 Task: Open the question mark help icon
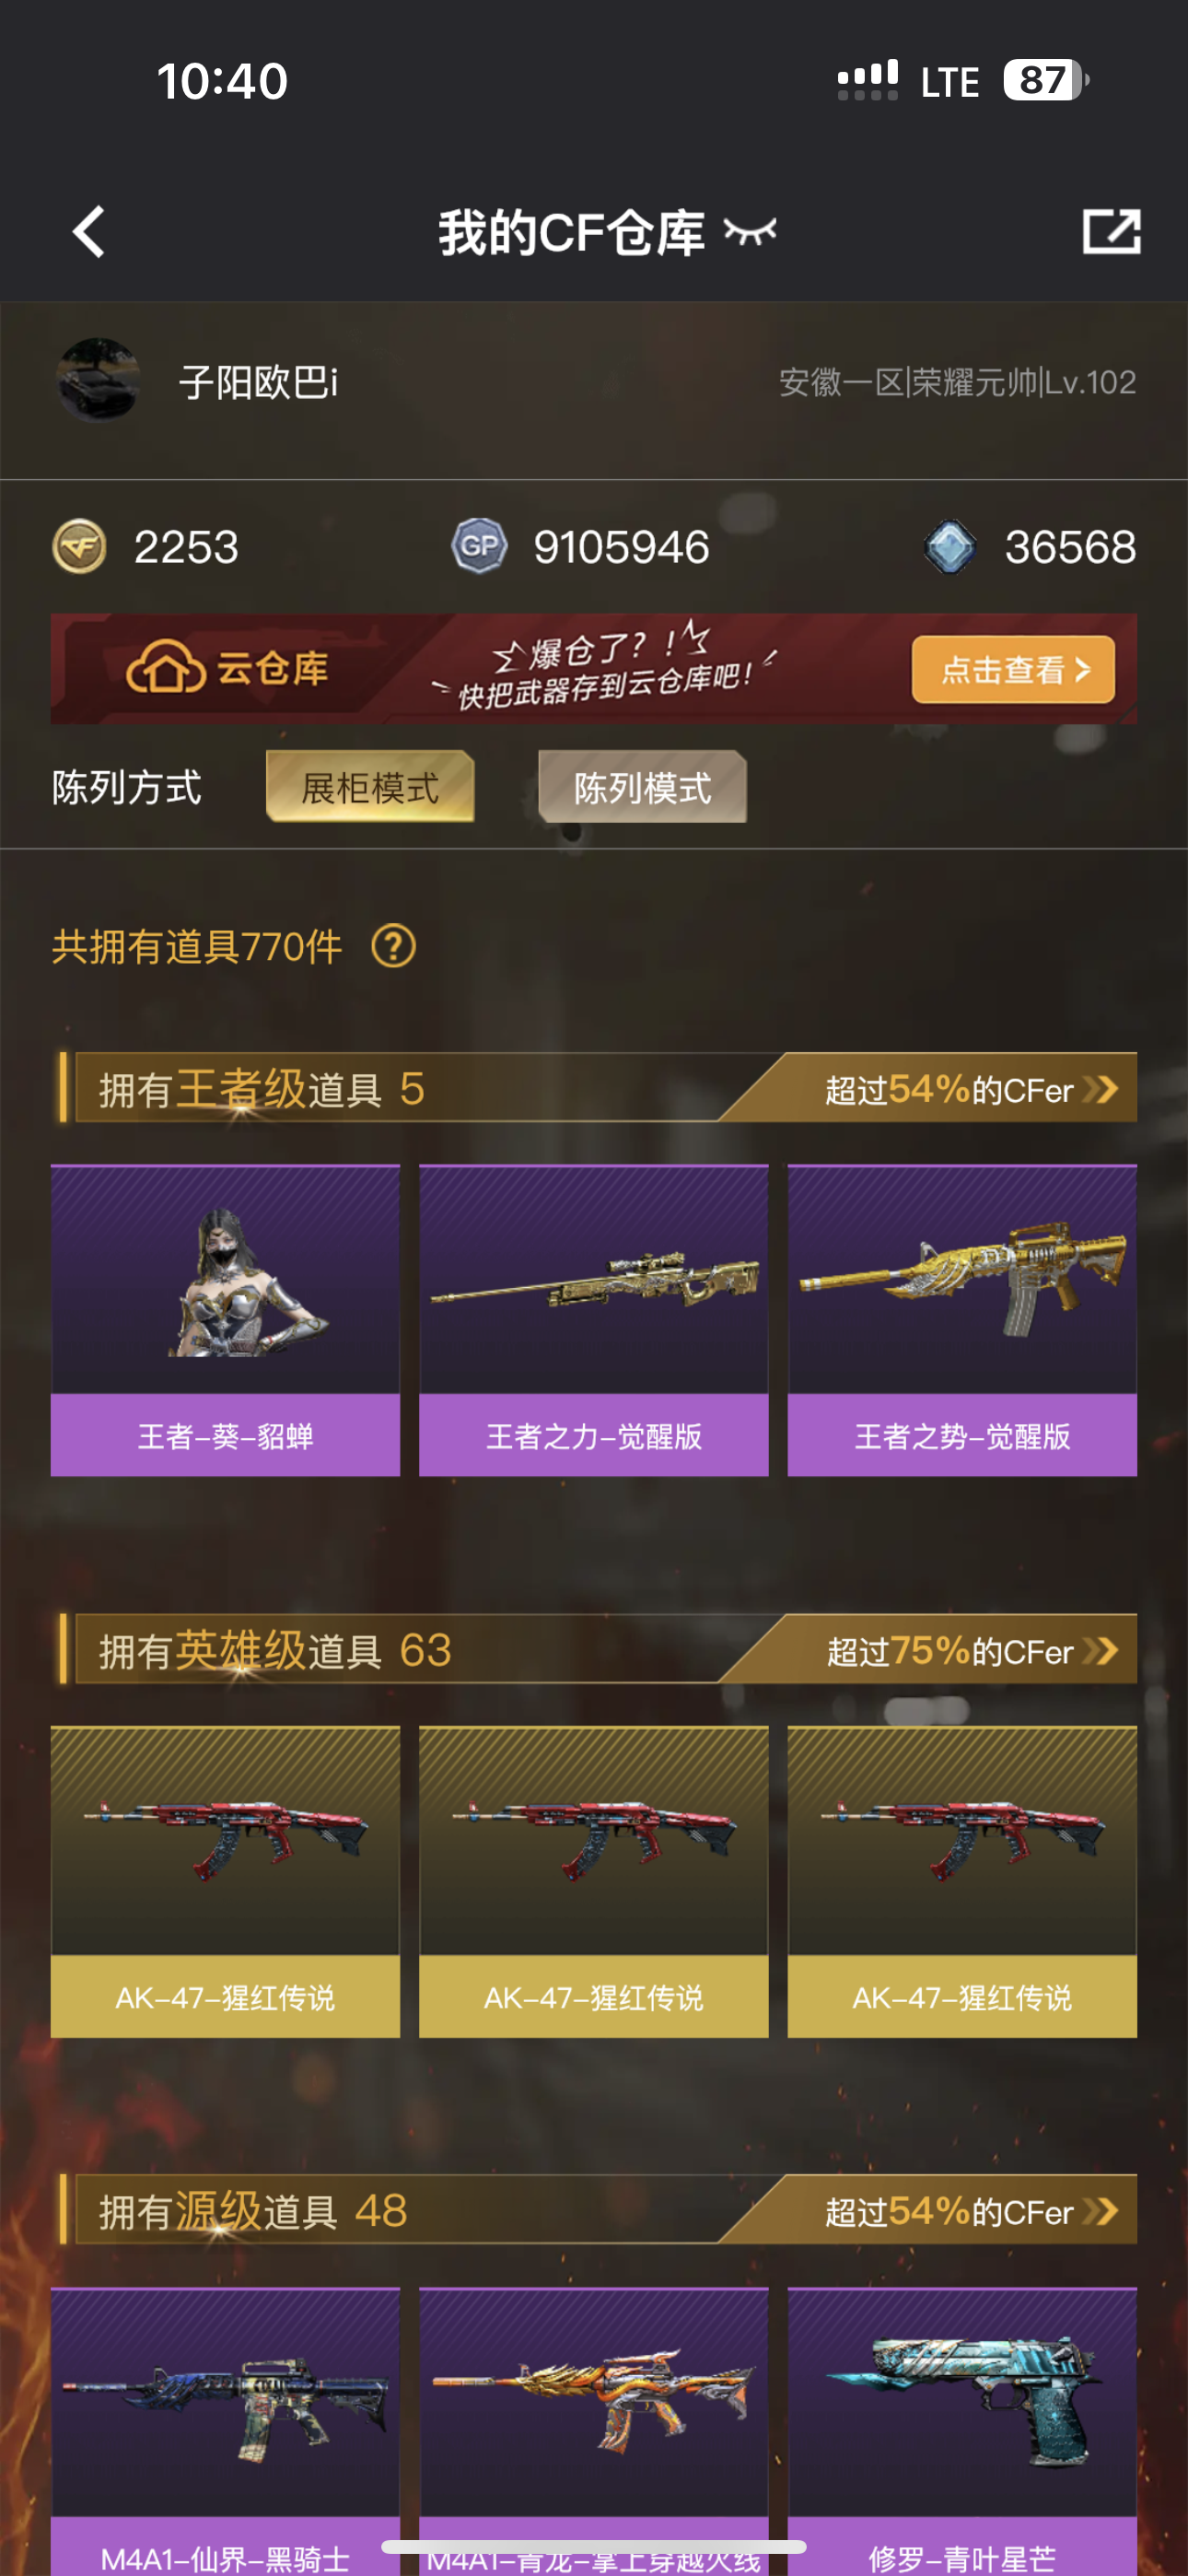[393, 946]
